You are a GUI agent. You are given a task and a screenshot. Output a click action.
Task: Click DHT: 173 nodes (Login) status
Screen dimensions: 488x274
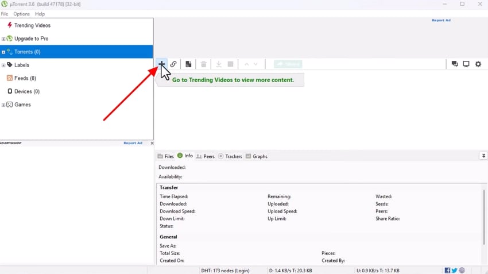pos(225,271)
